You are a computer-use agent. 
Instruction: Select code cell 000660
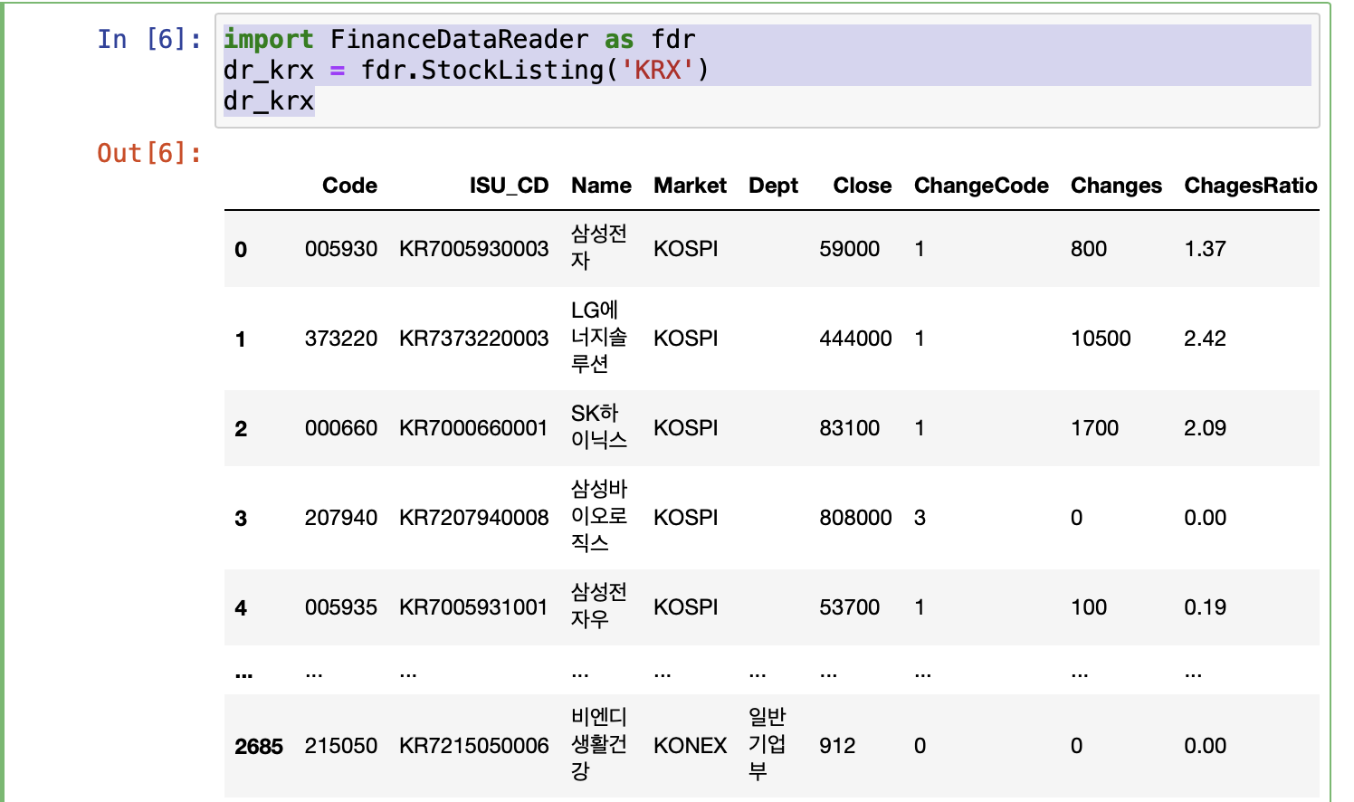point(341,428)
